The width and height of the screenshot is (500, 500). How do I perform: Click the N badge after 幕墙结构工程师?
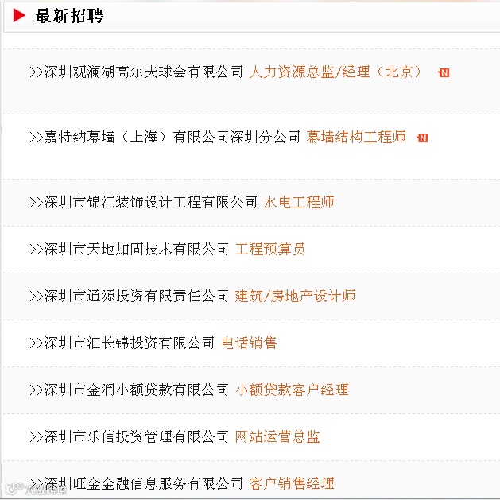point(422,138)
